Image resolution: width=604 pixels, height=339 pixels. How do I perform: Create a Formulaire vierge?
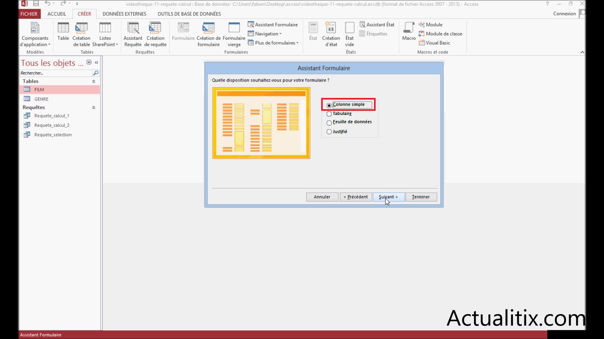coord(234,34)
